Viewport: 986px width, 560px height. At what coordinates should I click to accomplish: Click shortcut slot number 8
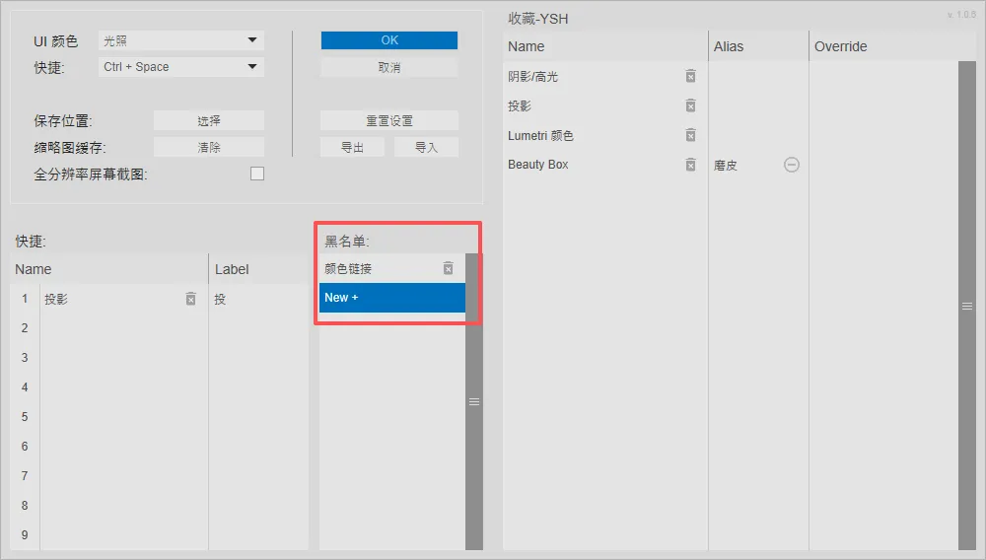click(25, 506)
